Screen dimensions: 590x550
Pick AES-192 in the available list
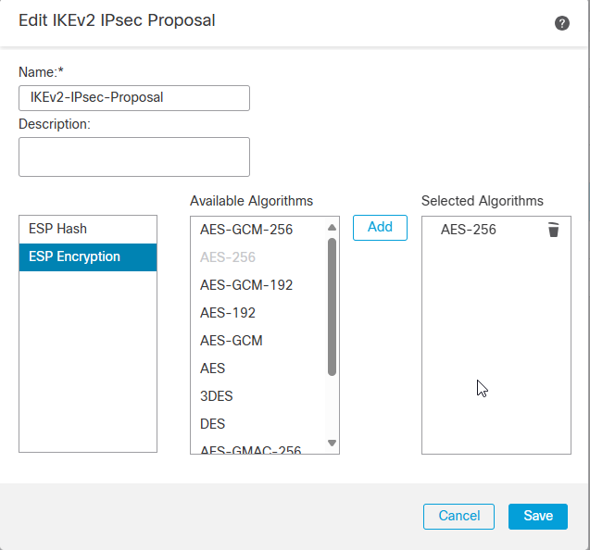[x=228, y=312]
